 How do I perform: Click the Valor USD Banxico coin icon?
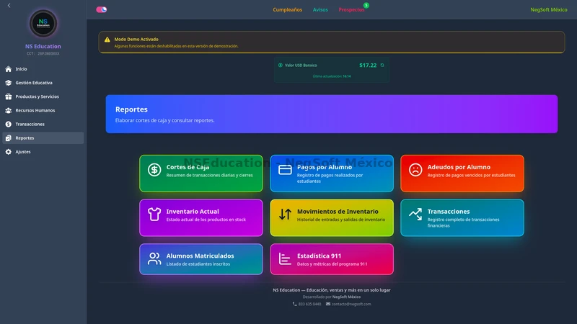click(x=281, y=65)
